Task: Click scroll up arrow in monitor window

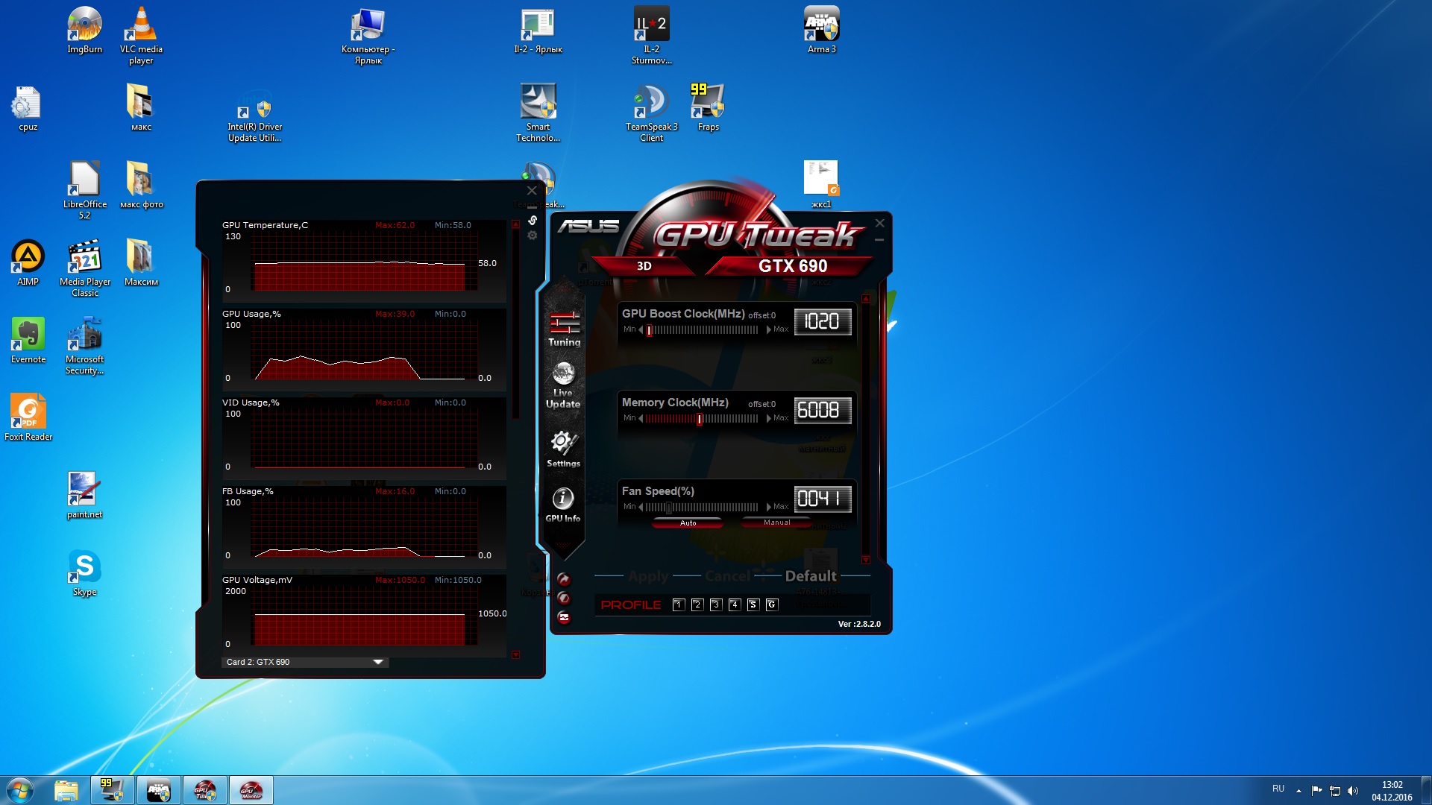Action: pos(515,224)
